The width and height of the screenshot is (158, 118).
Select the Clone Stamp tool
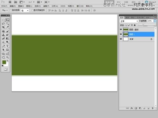(x=3, y=35)
